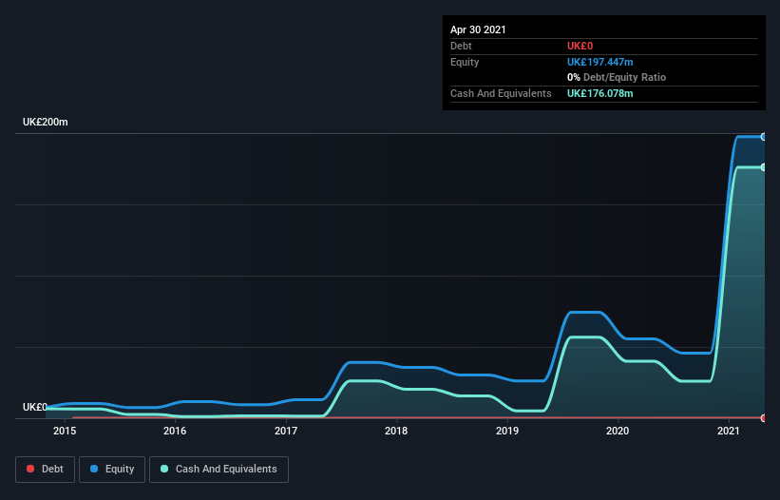The image size is (780, 500).
Task: Select the 2020 x-axis label
Action: tap(618, 431)
